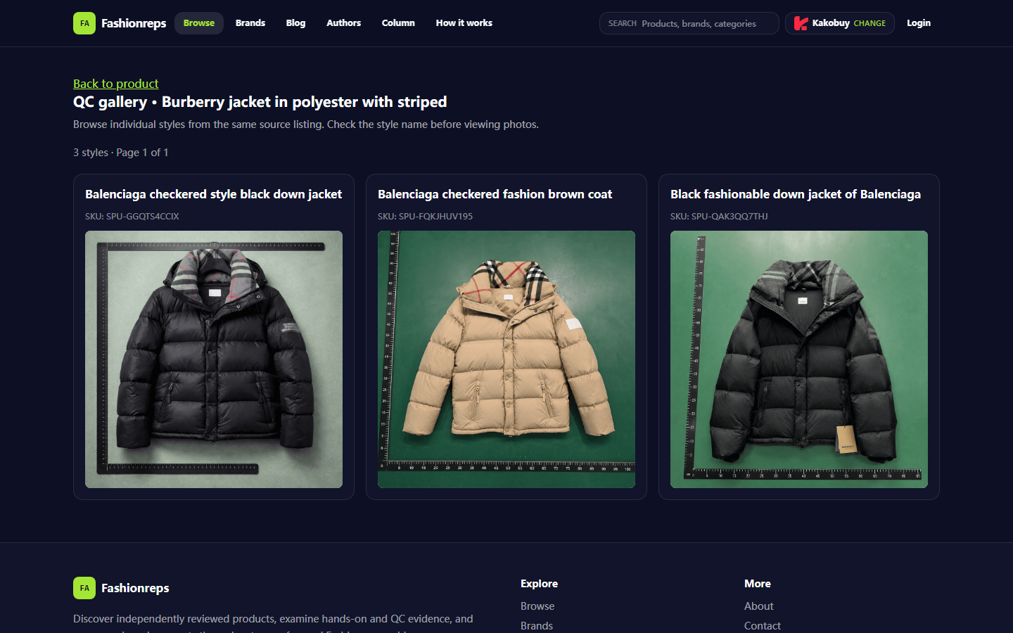Select title Balenciaga checkered fashion brown coat

click(495, 194)
